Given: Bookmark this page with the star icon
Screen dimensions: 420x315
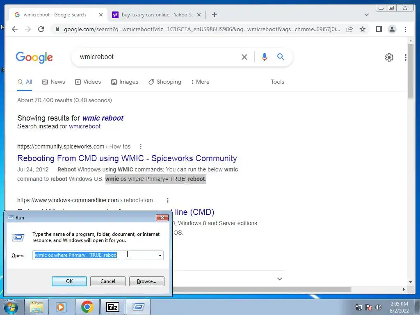Looking at the screenshot, I should tap(363, 29).
